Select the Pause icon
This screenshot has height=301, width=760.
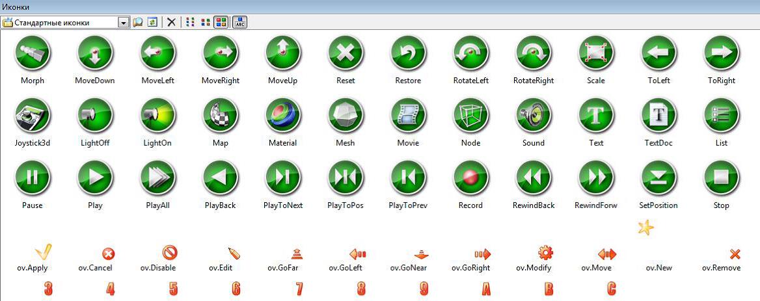[33, 178]
